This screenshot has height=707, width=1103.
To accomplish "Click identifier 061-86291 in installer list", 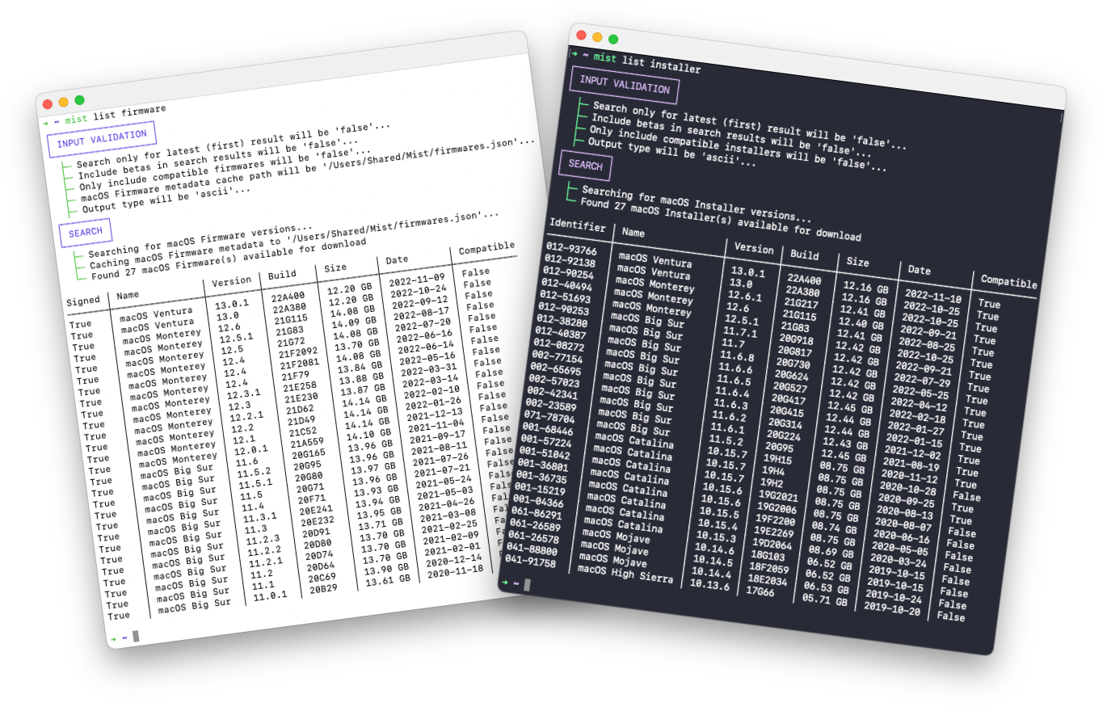I will 537,513.
